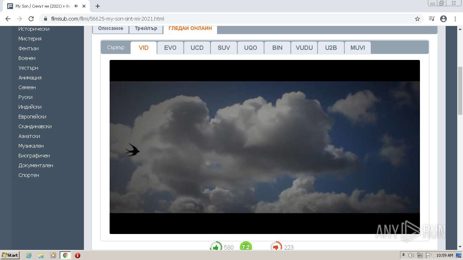Open Action Center flag icon
Image resolution: width=463 pixels, height=260 pixels.
(x=428, y=255)
